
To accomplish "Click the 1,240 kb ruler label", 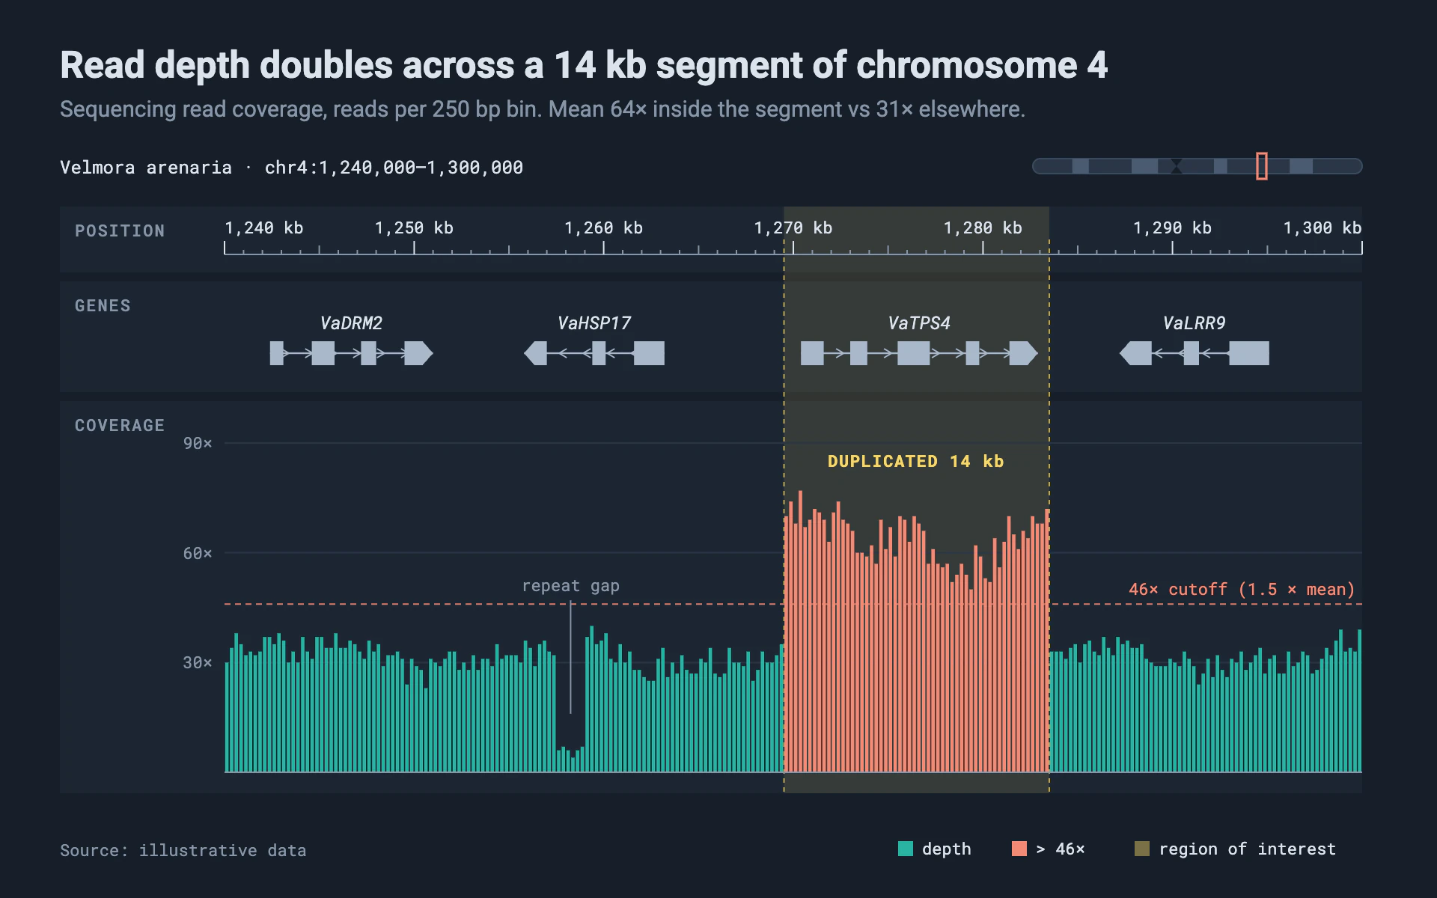I will 264,227.
